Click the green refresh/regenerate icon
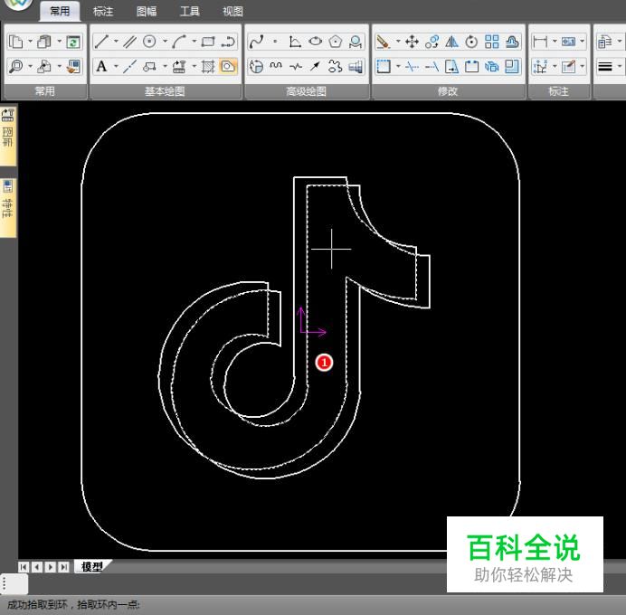Screen dimensions: 626x615 [x=72, y=42]
